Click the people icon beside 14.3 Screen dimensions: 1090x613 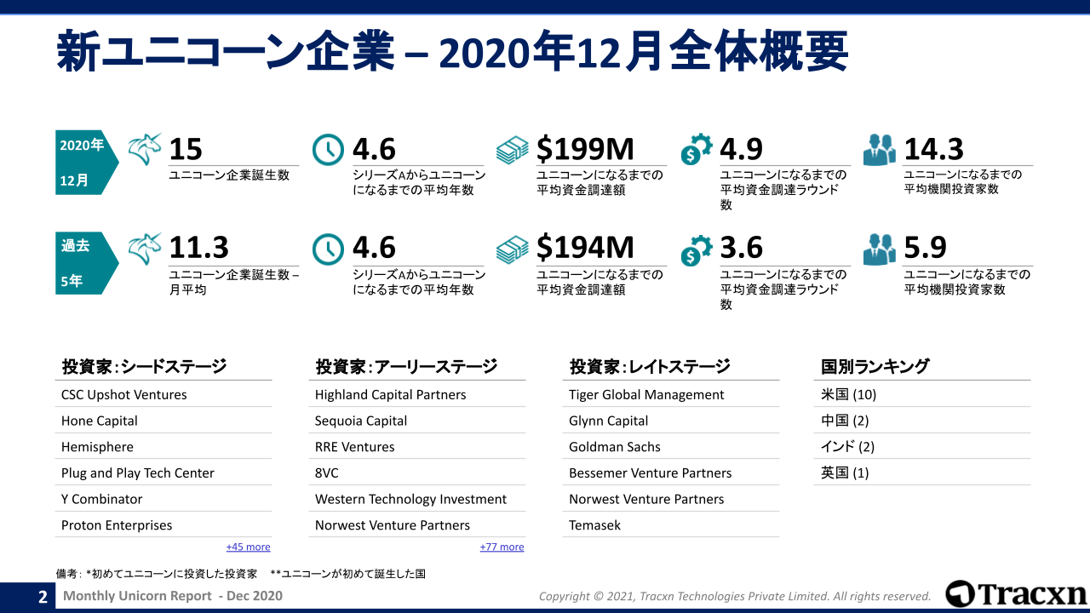click(x=880, y=150)
